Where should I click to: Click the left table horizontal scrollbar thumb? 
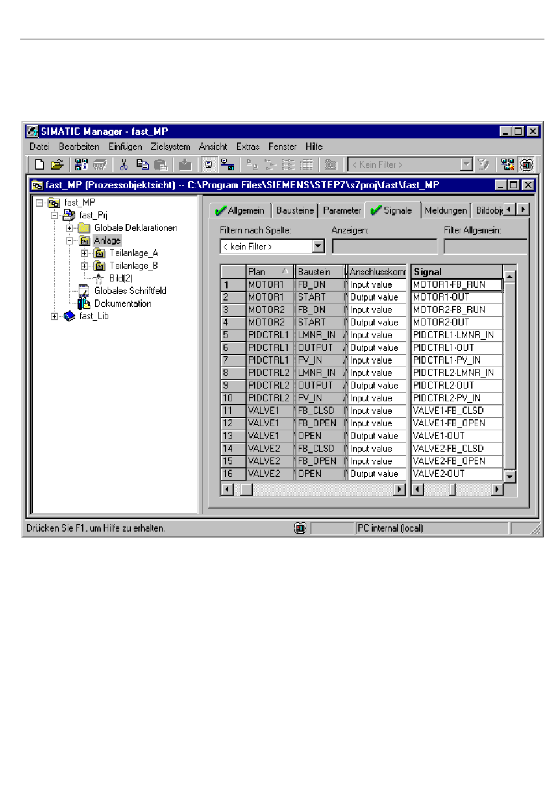[x=246, y=489]
